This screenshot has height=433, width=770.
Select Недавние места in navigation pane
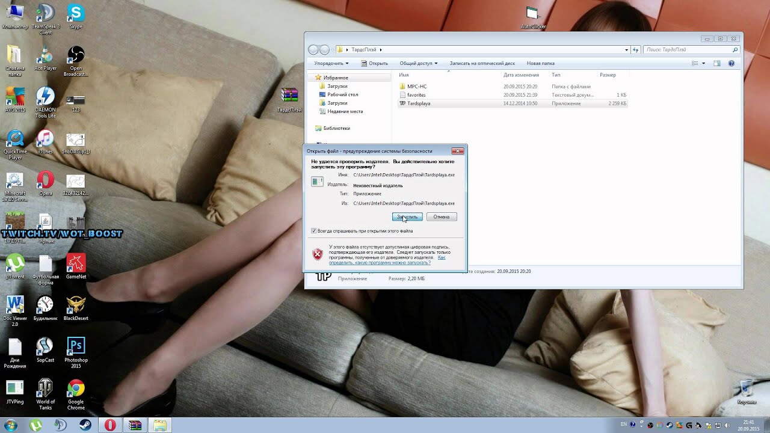(x=345, y=111)
